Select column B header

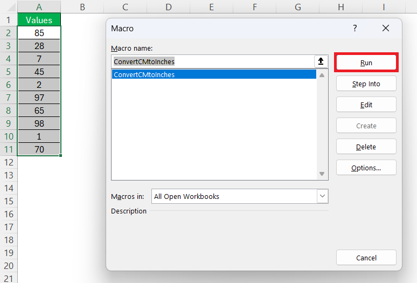(x=82, y=7)
